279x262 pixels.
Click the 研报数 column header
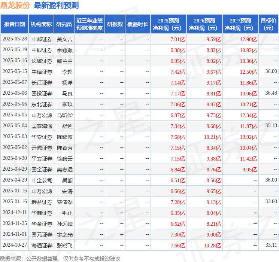pyautogui.click(x=115, y=24)
